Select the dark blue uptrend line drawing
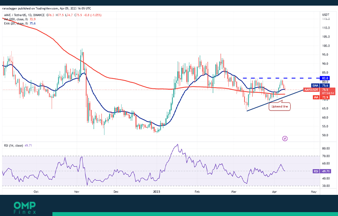338x216 pixels. 275,100
